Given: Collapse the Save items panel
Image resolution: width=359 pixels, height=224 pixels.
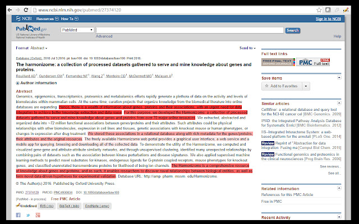Looking at the screenshot, I should click(338, 78).
